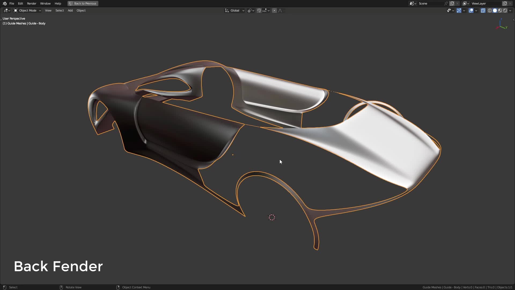
Task: Click the Scene name field
Action: click(x=431, y=3)
